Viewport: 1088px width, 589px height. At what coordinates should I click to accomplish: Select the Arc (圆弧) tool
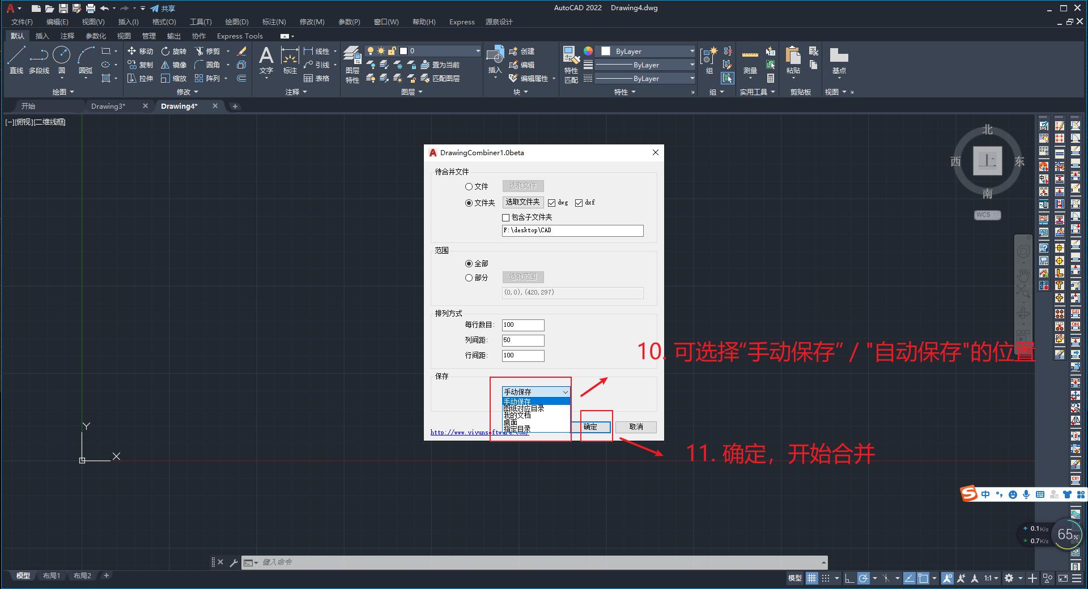tap(86, 59)
